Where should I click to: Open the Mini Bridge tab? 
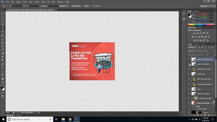coord(10,115)
